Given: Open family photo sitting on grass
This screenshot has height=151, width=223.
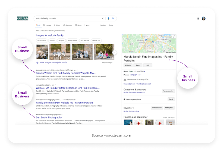Looking at the screenshot, I should point(104,52).
